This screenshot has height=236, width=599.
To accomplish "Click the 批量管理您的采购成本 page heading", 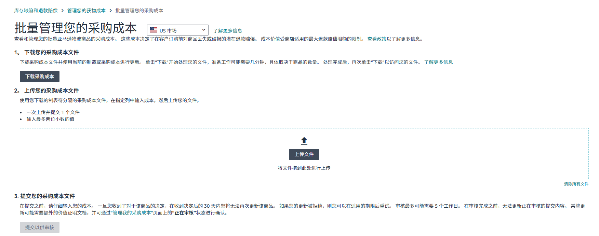I will pos(76,28).
